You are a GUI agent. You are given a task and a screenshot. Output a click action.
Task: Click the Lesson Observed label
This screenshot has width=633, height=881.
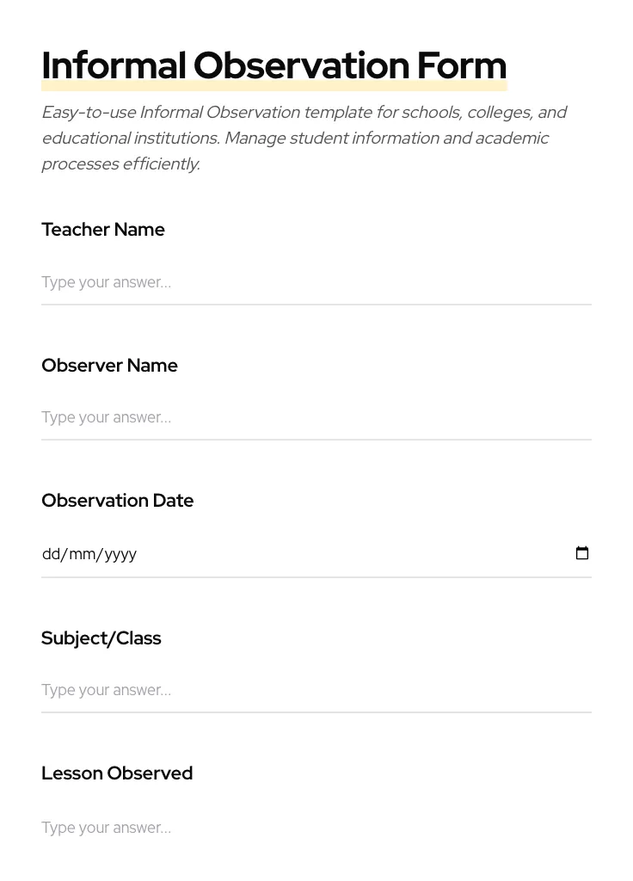pyautogui.click(x=117, y=773)
